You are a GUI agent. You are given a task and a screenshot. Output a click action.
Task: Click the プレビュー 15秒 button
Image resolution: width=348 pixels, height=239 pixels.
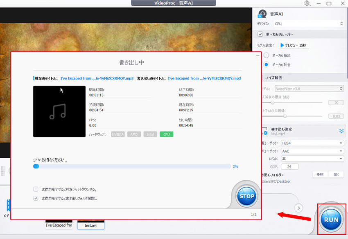point(294,45)
